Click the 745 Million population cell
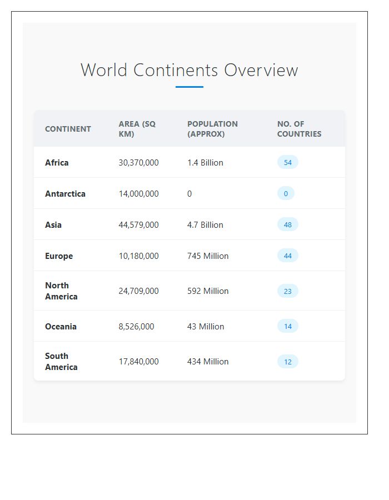Viewport: 389px width, 500px height. click(208, 256)
